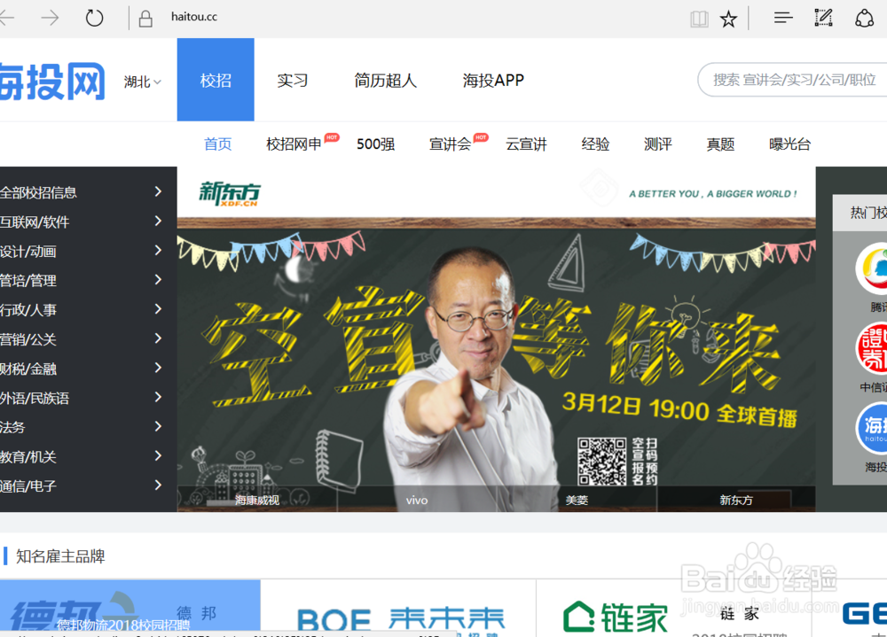Click the share icon in the browser toolbar
The image size is (887, 637).
864,18
